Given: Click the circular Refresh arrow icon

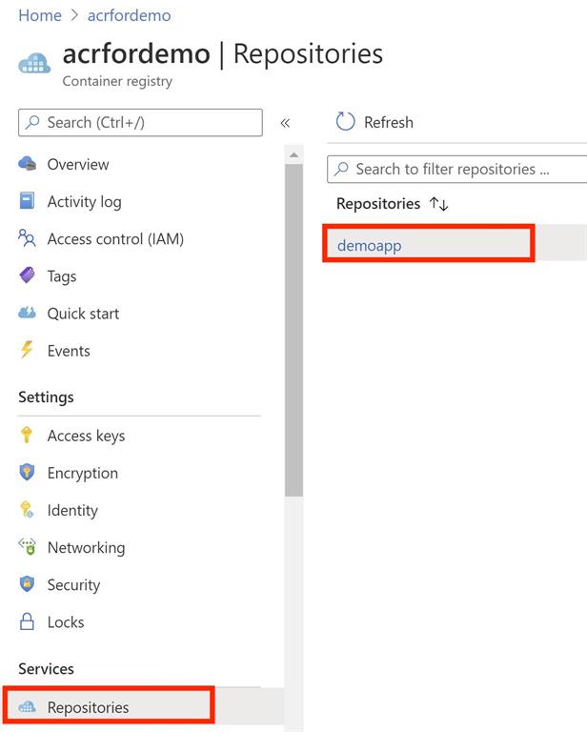Looking at the screenshot, I should click(x=345, y=122).
